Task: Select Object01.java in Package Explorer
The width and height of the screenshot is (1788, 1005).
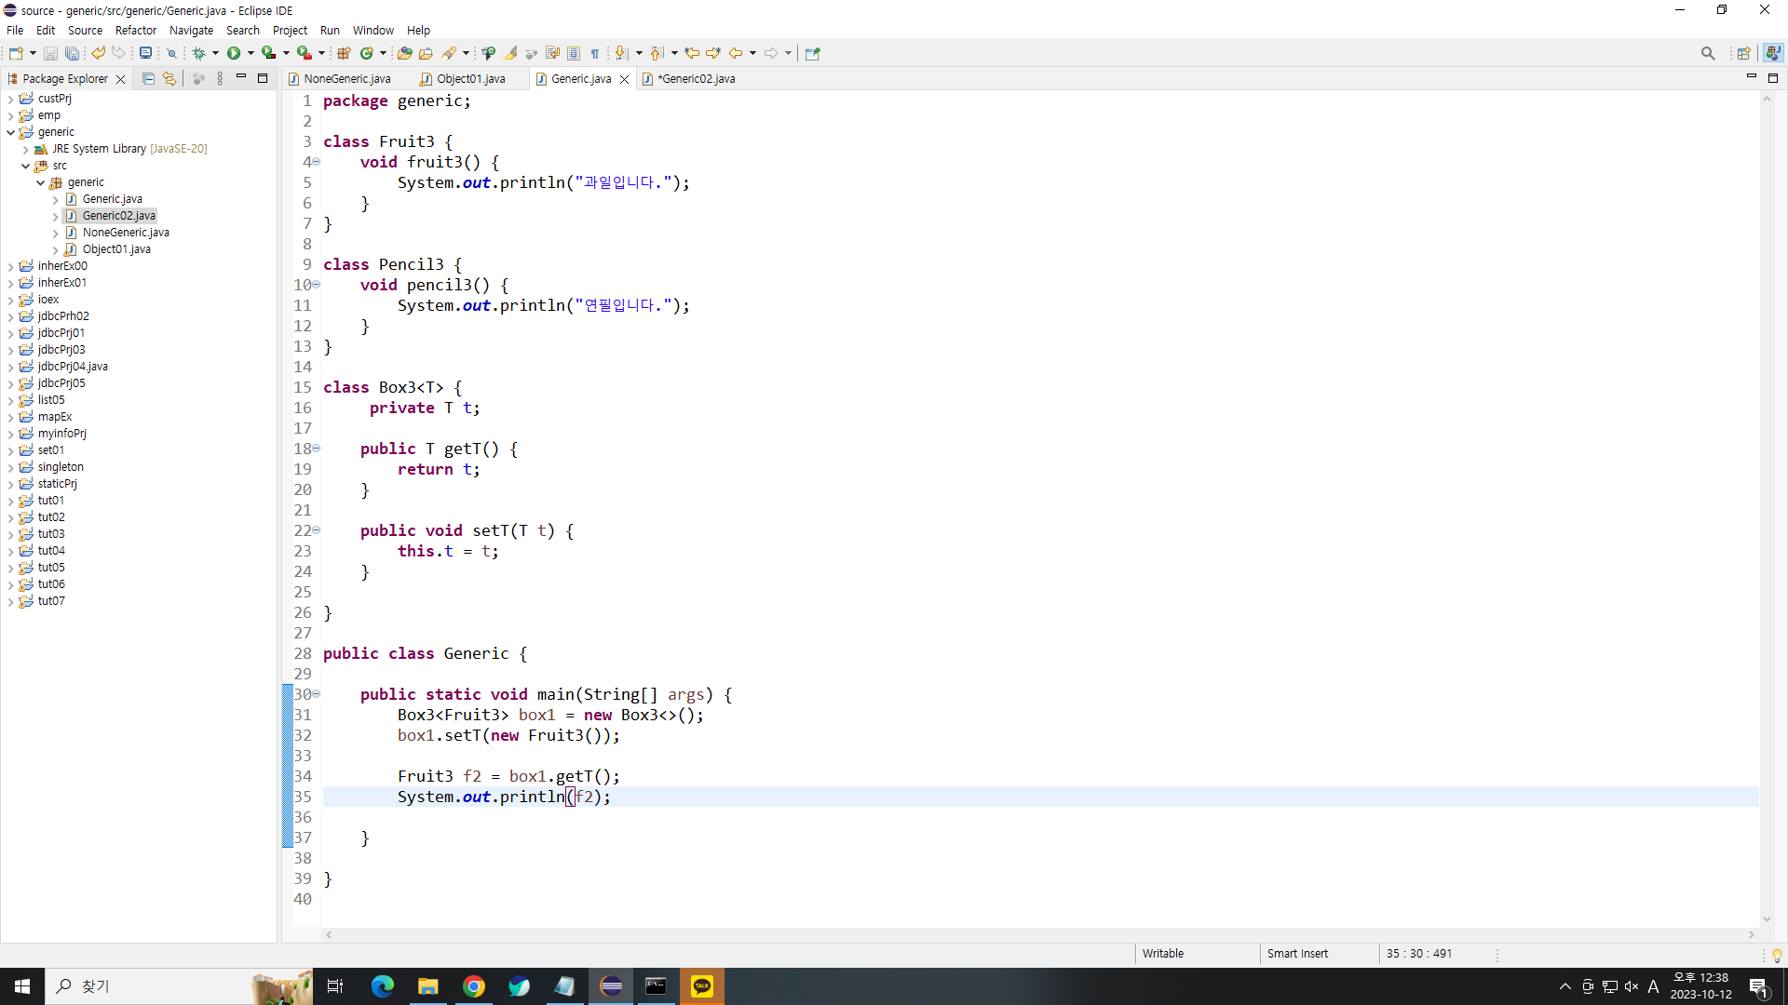Action: point(115,249)
